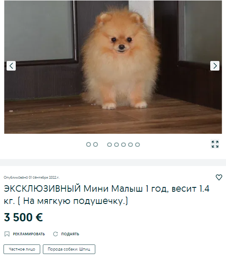Click the ЭКСКЛЮЗИВНЫЙ Мини Малыш listing title

[x=107, y=195]
